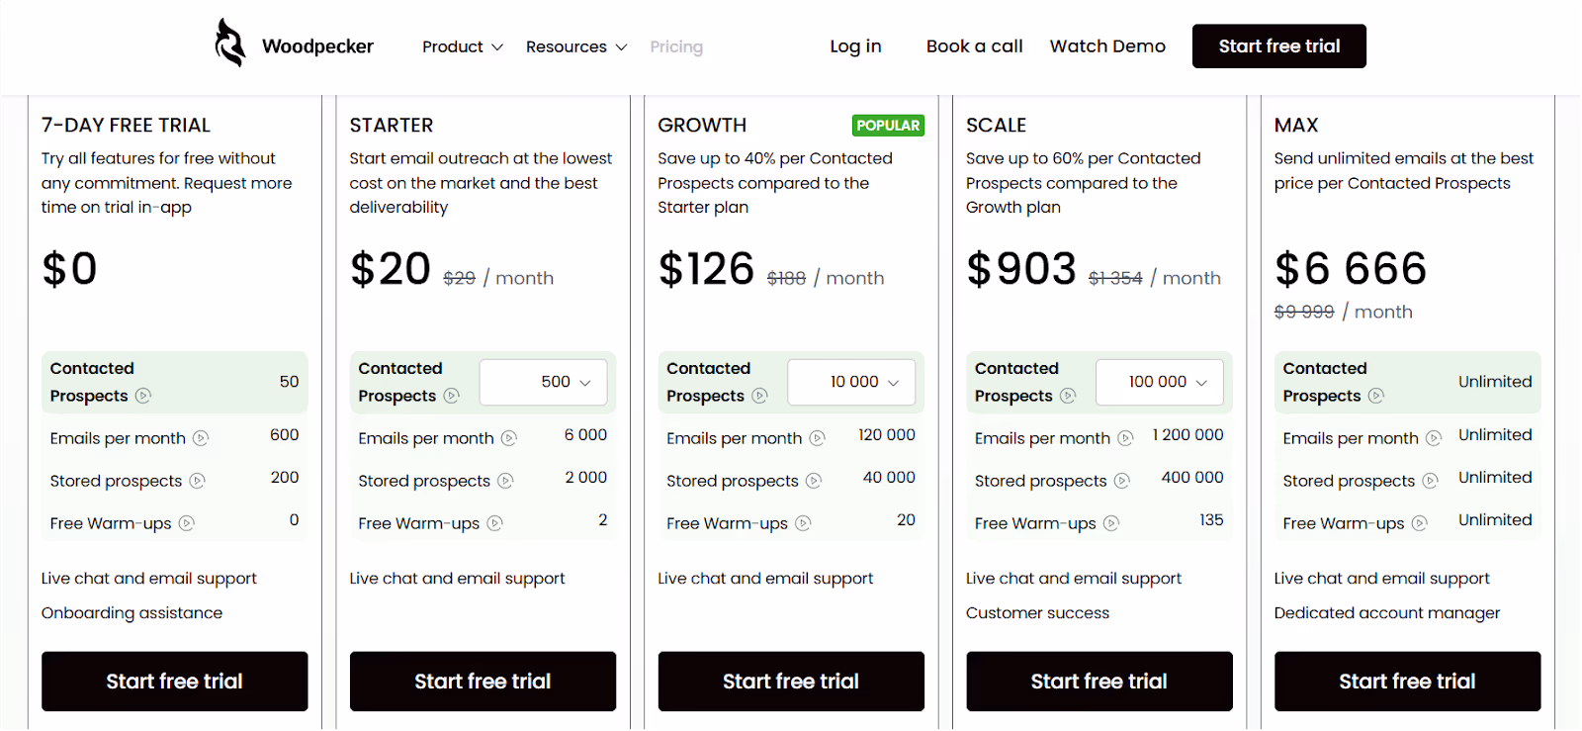The width and height of the screenshot is (1582, 731).
Task: Click info icon beside Scale Stored prospects
Action: [1122, 481]
